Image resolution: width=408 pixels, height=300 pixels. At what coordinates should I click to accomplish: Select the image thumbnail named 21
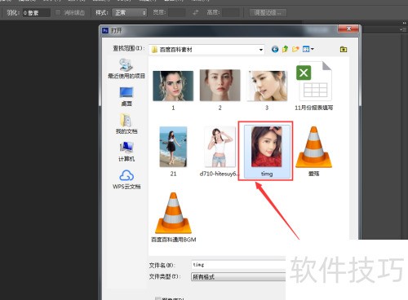[x=173, y=151]
